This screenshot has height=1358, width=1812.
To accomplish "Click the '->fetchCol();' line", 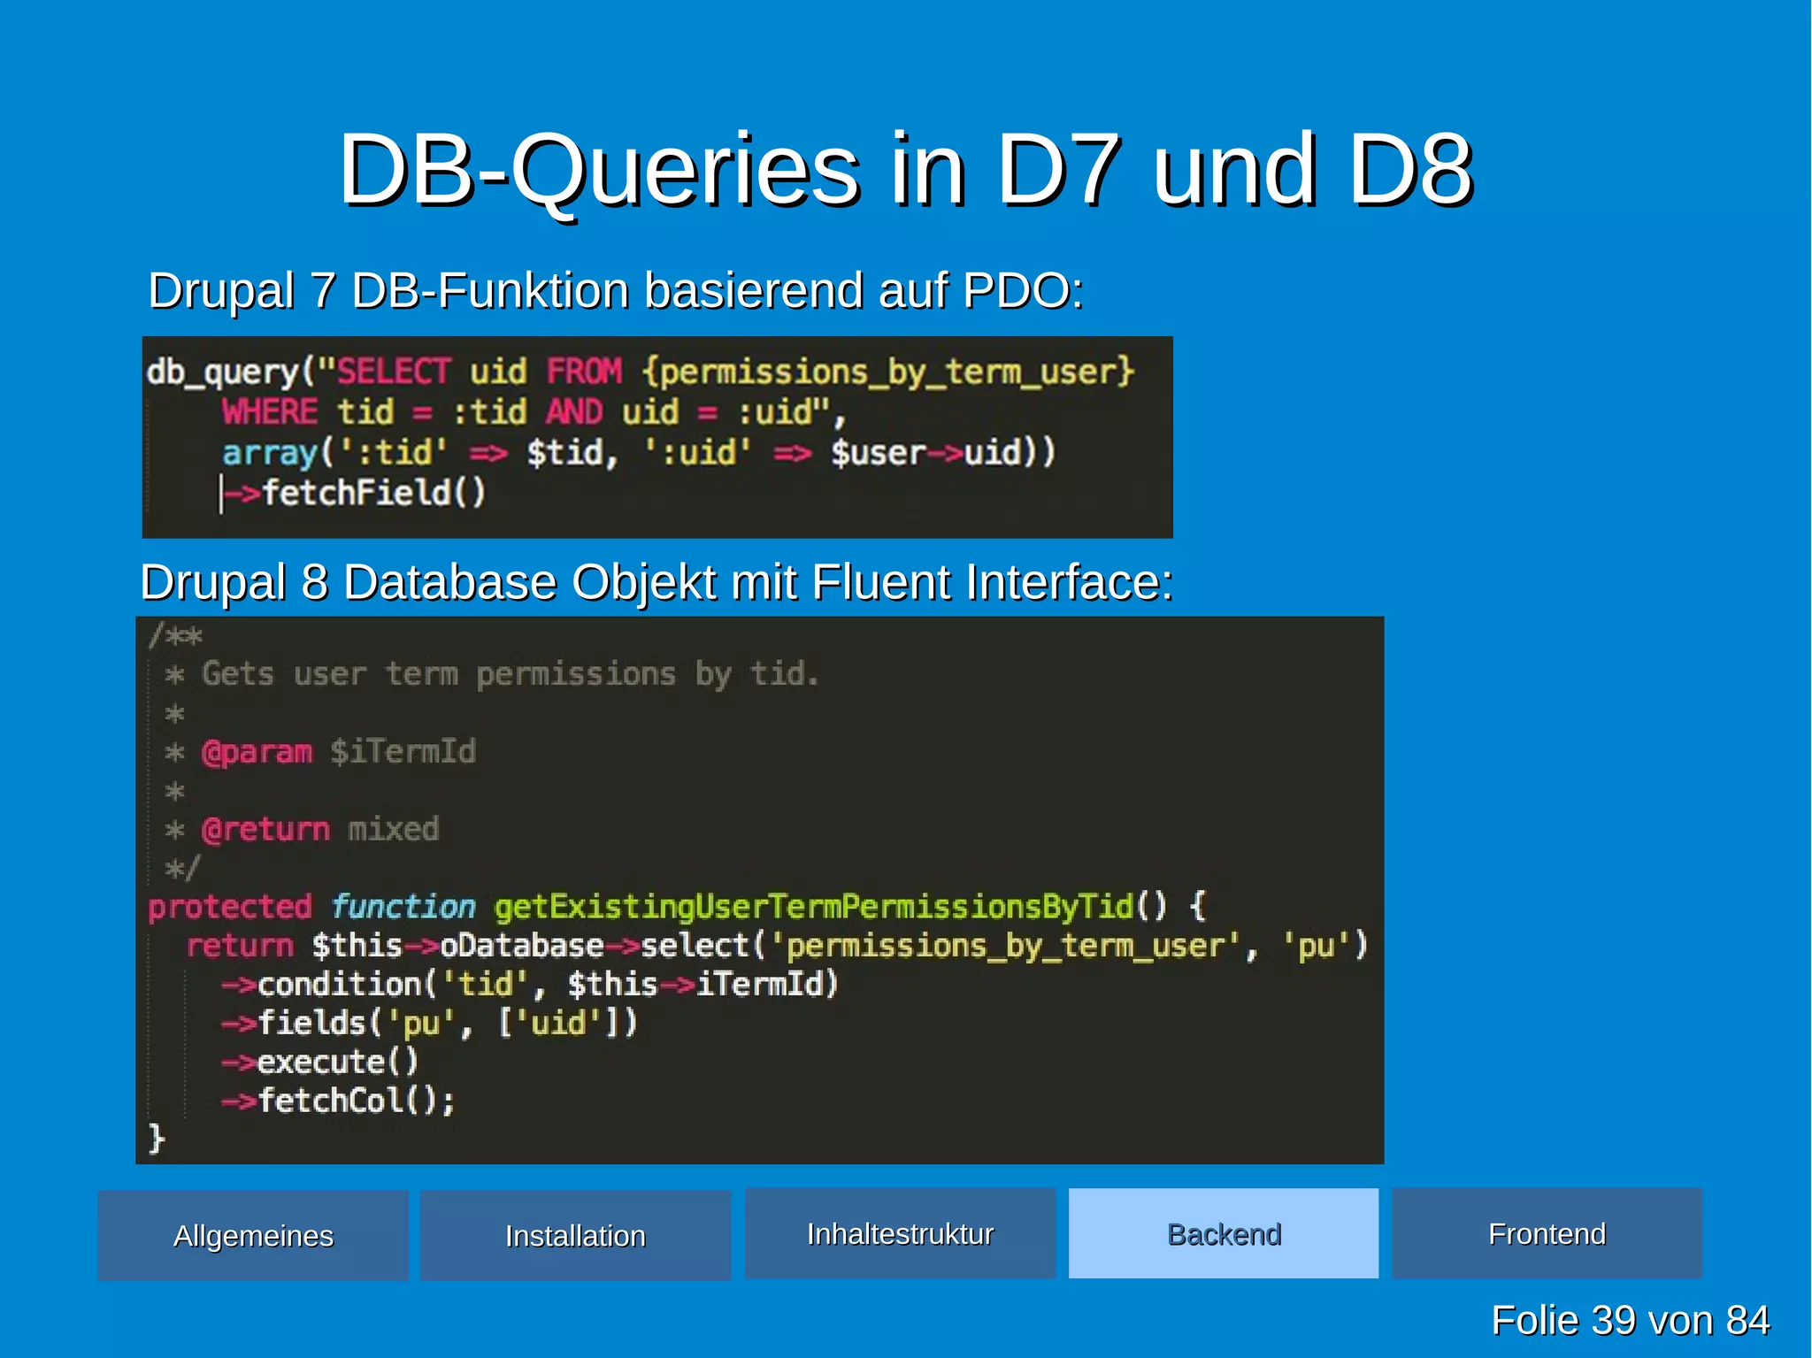I will [x=338, y=1101].
